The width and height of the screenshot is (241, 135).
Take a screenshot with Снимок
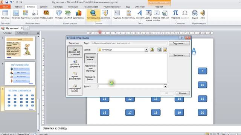tap(35, 15)
